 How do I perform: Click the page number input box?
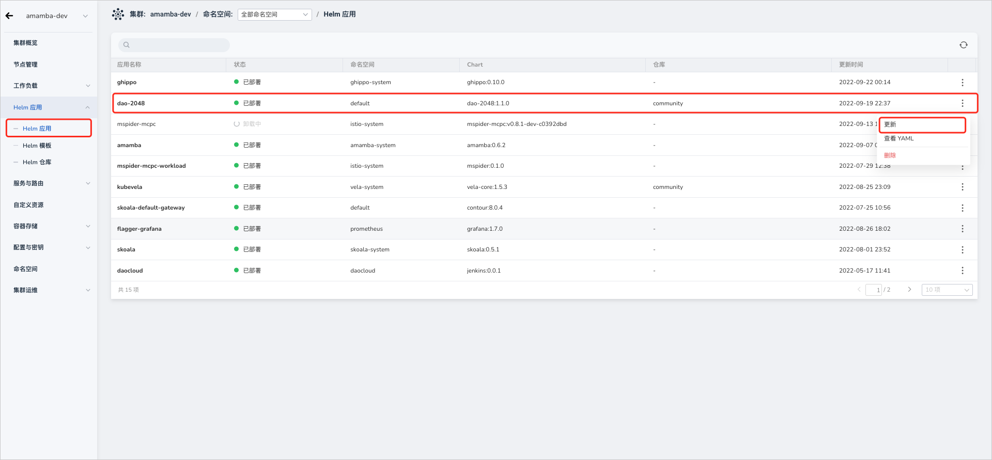874,290
